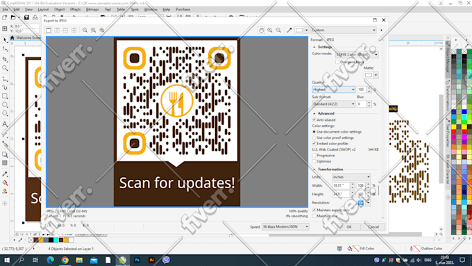Open Google Chrome from taskbar

(x=65, y=260)
